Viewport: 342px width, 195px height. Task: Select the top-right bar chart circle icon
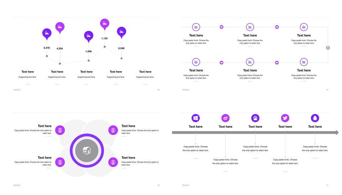[304, 27]
